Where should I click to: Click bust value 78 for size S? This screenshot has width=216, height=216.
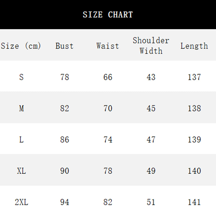[65, 77]
